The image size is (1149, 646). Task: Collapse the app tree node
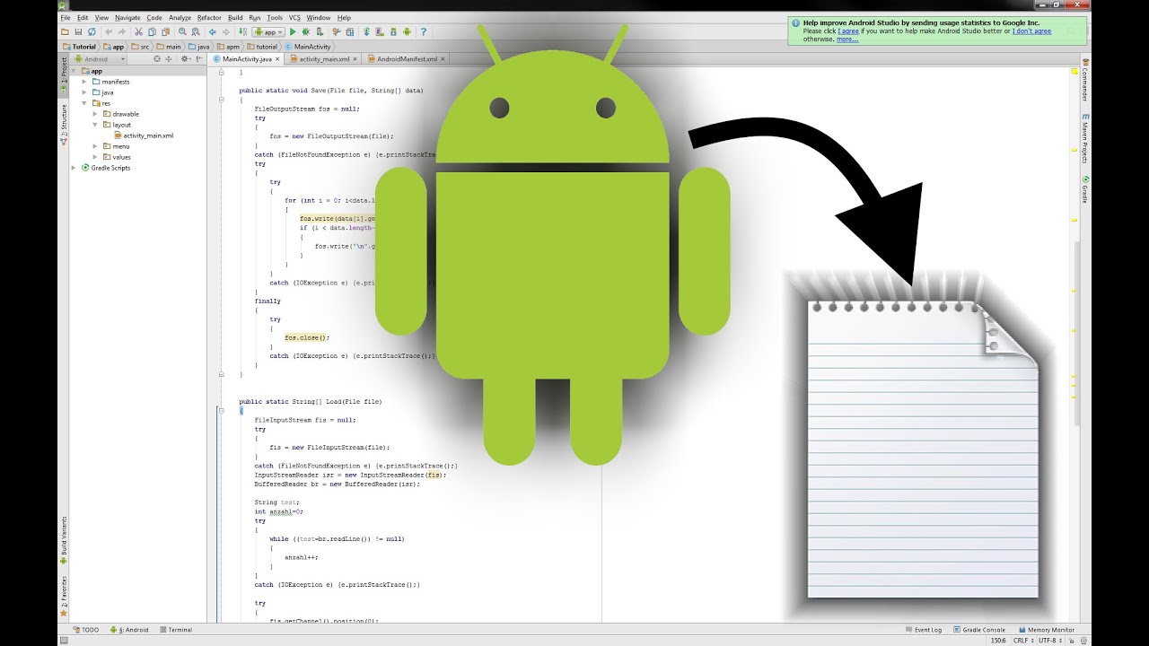coord(74,71)
